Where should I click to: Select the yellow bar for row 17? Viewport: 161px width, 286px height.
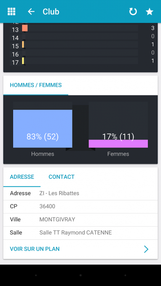pos(23,61)
